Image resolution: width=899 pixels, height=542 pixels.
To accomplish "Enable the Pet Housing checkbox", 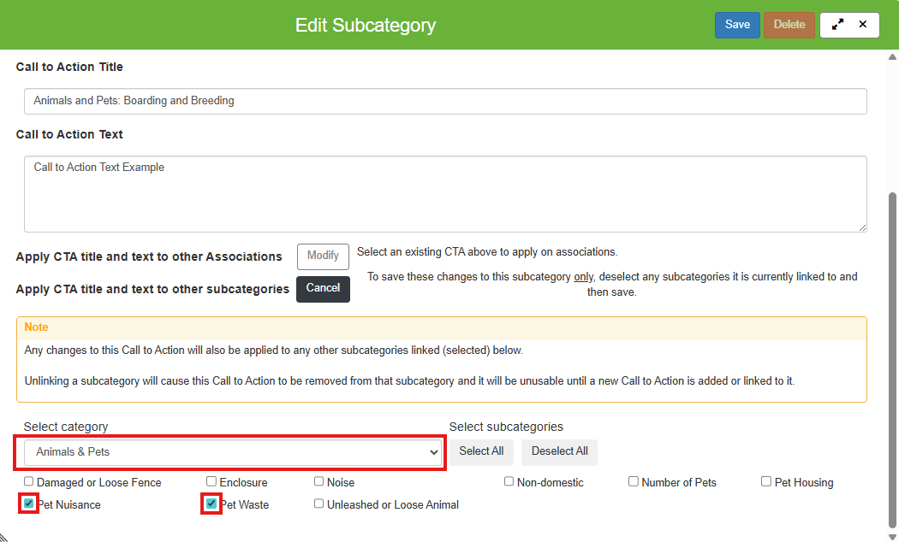I will pos(766,481).
